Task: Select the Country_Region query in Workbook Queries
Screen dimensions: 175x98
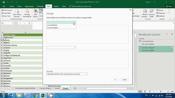Action: (156, 49)
